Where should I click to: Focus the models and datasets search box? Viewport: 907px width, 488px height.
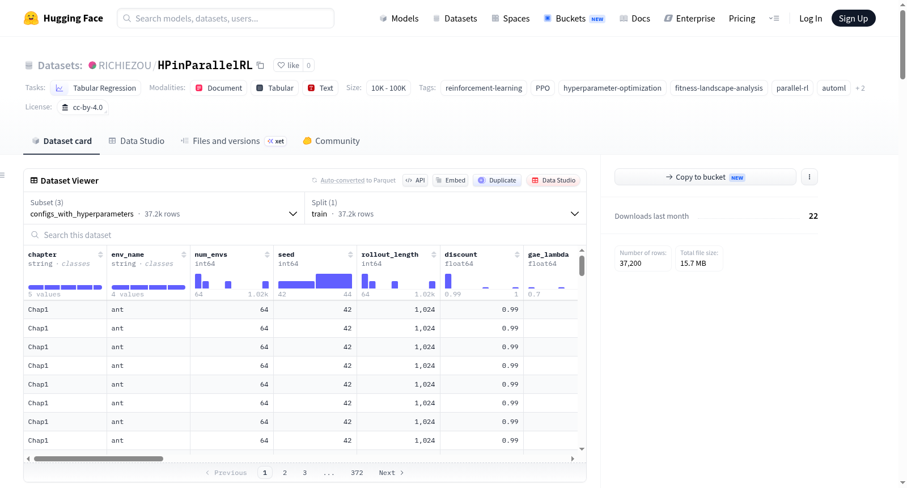click(226, 18)
